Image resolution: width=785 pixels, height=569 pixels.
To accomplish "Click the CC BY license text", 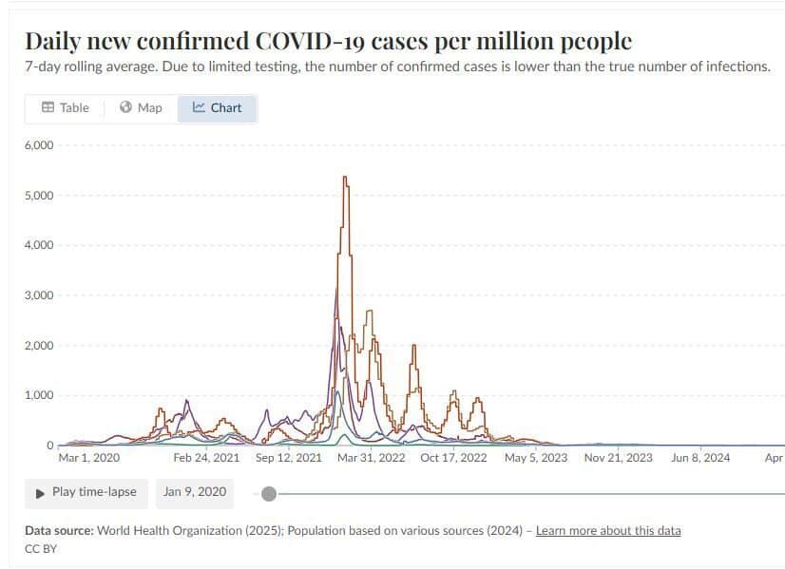I will pyautogui.click(x=41, y=548).
